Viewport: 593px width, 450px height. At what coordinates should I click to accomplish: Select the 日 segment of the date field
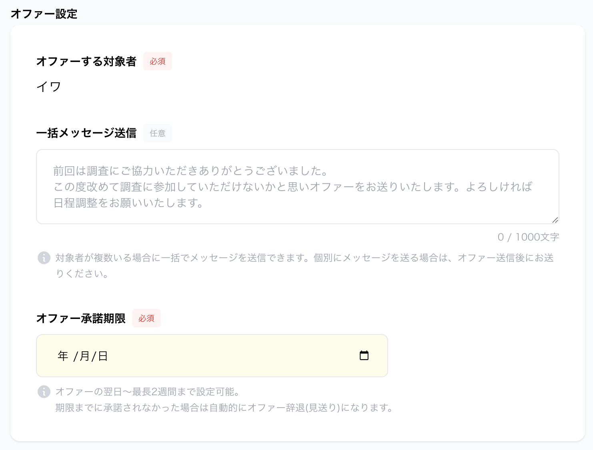[x=103, y=356]
